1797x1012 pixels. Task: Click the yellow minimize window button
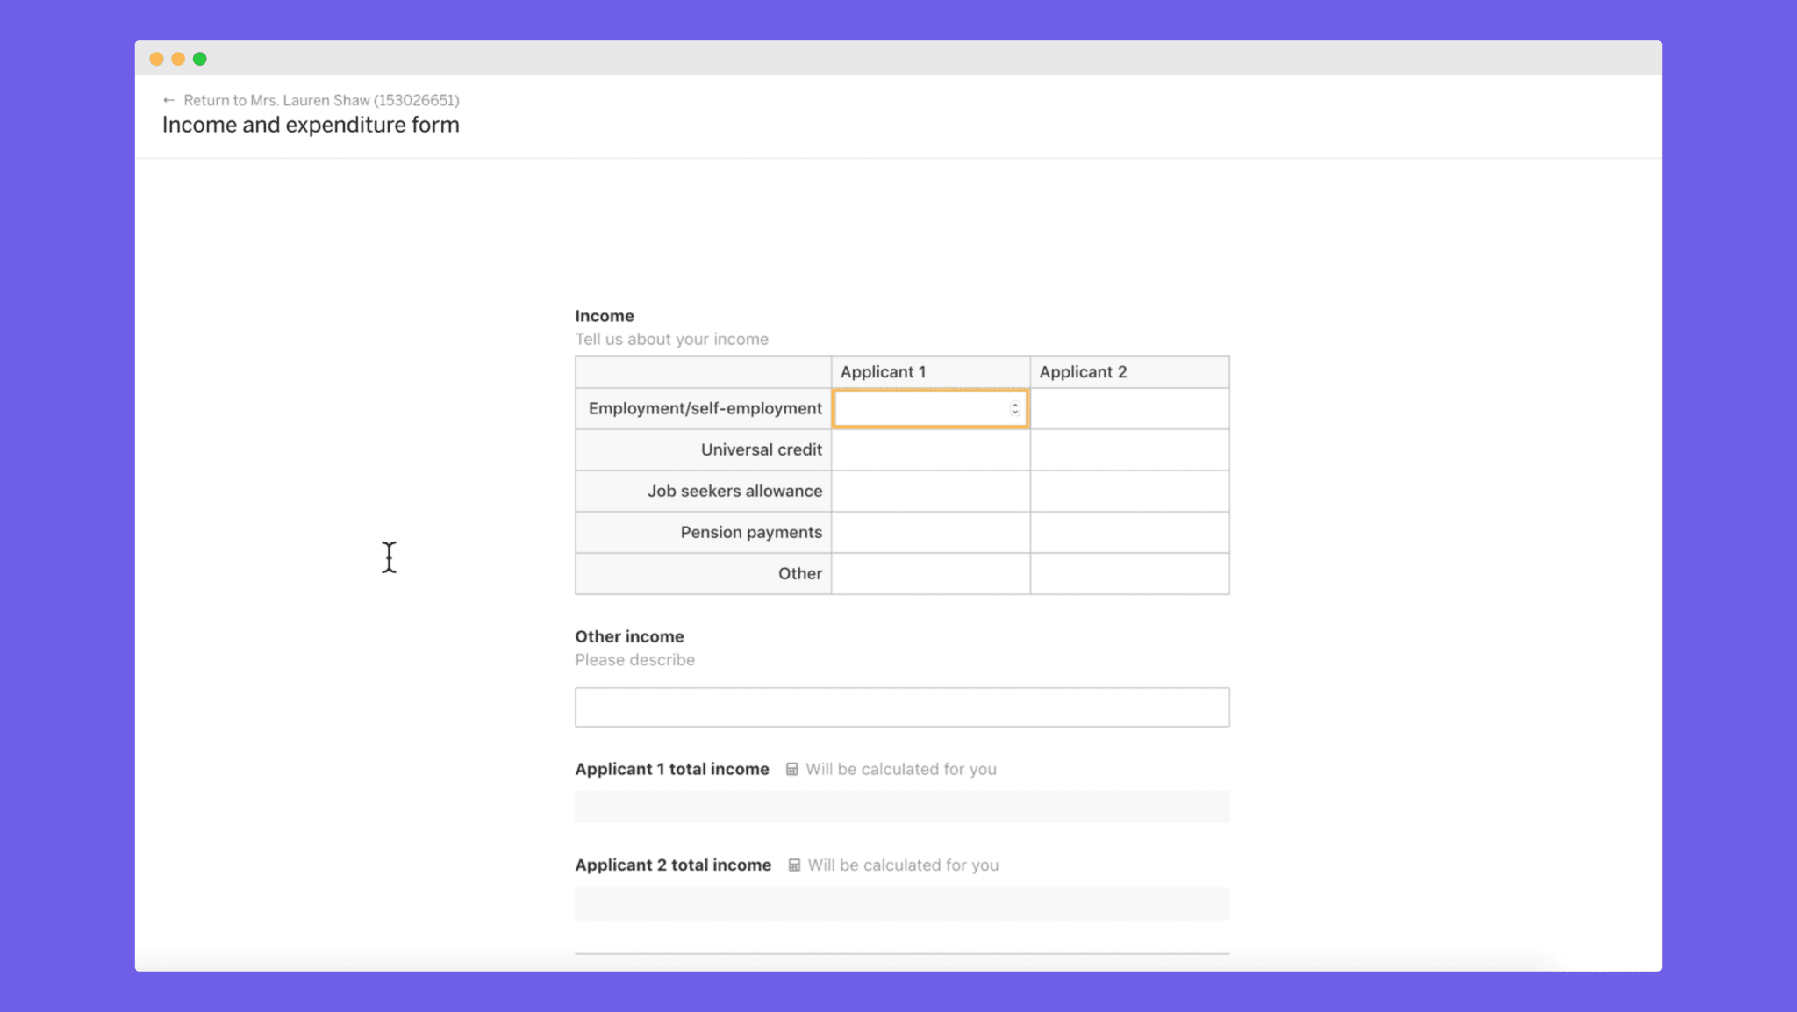tap(178, 58)
